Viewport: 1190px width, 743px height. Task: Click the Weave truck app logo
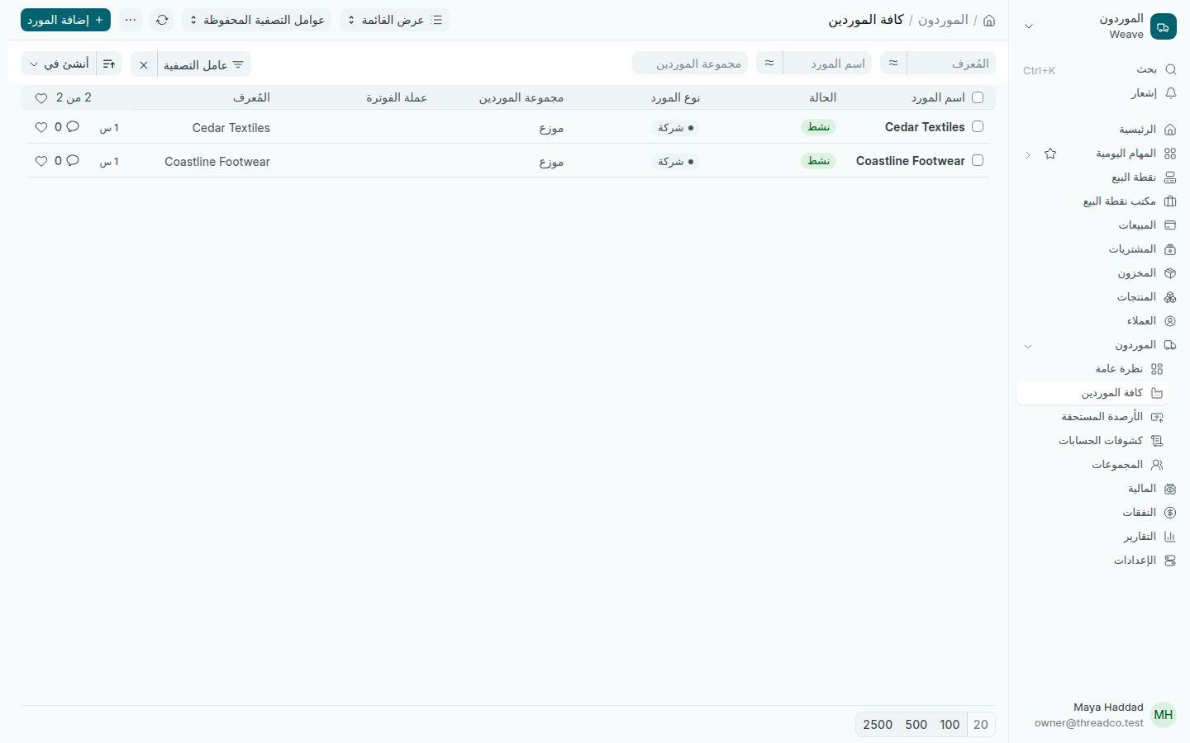click(1164, 26)
